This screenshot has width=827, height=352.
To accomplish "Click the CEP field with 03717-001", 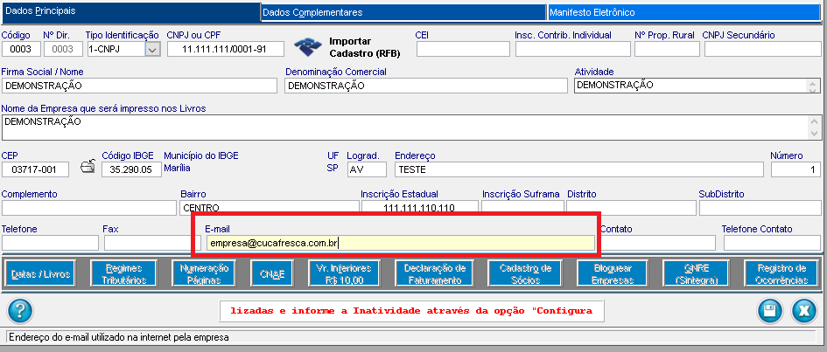I will [x=35, y=169].
